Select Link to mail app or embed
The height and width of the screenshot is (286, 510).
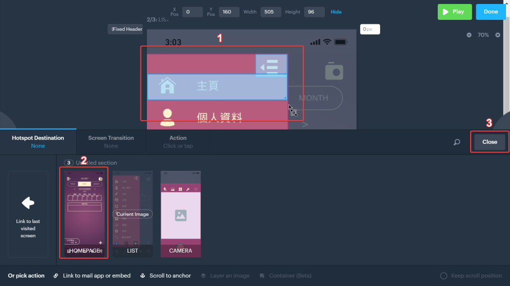[x=92, y=276]
